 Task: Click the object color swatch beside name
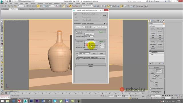tap(164, 23)
